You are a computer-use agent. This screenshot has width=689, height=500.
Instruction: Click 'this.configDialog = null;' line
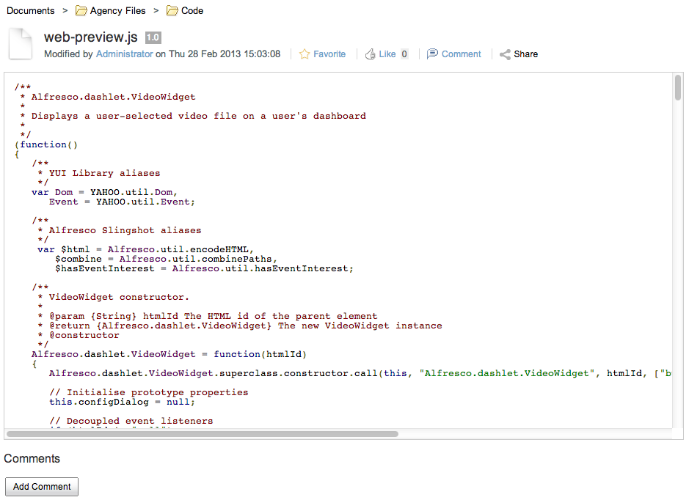coord(122,402)
